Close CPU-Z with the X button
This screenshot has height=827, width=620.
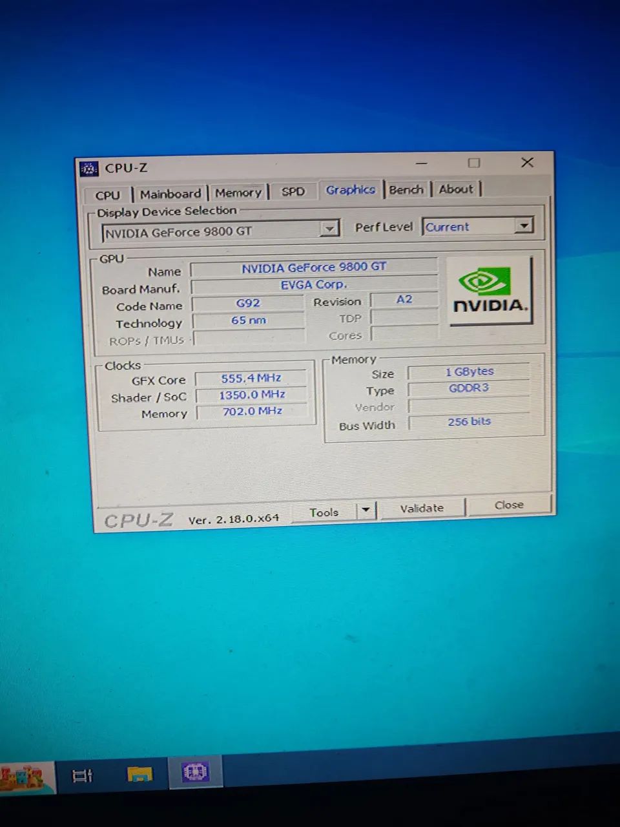click(x=527, y=162)
